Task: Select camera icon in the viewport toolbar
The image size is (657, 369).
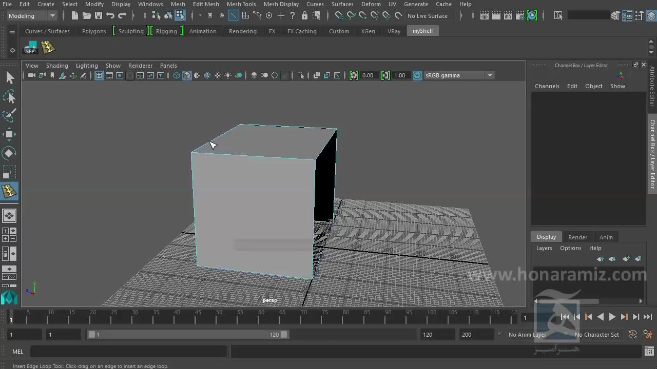Action: 31,75
